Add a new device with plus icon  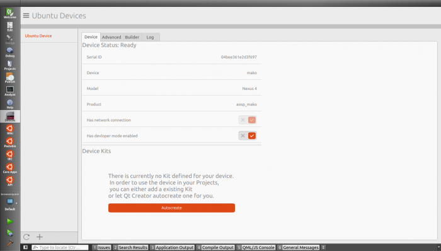40,237
